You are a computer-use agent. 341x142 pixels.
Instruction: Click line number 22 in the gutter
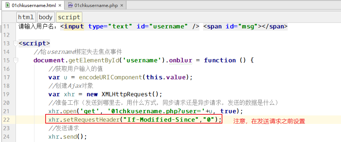point(7,120)
